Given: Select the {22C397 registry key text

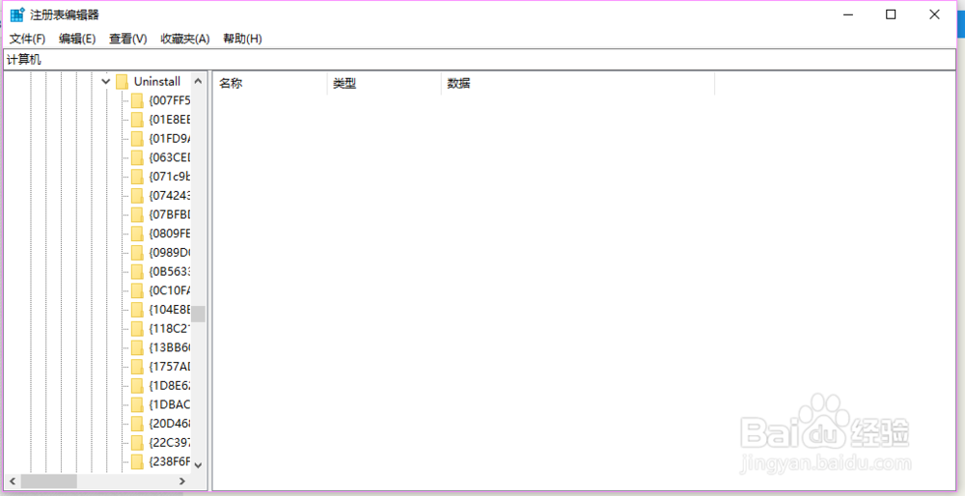Looking at the screenshot, I should (x=170, y=443).
